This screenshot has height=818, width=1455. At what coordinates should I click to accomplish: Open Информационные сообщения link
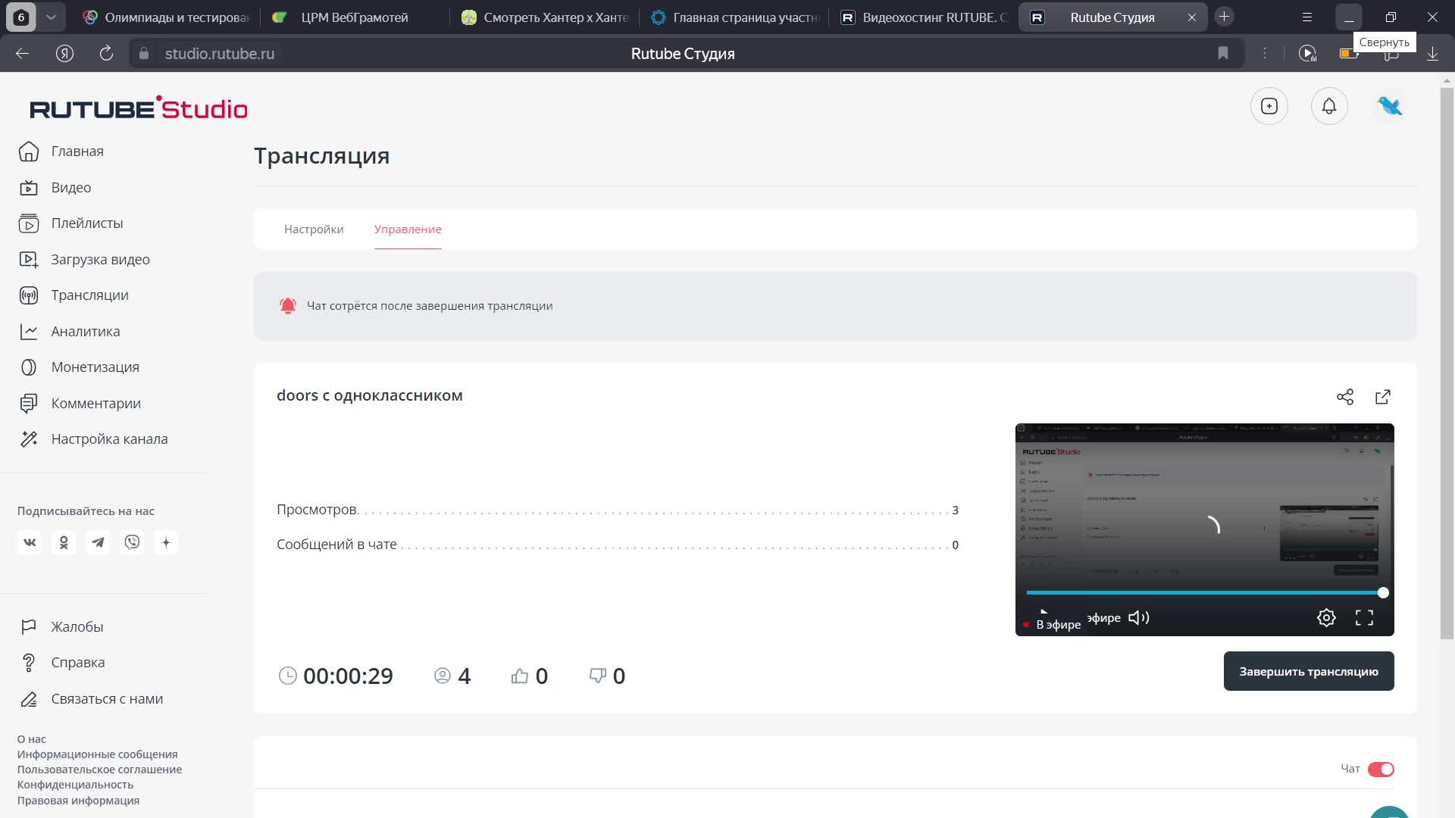[98, 754]
